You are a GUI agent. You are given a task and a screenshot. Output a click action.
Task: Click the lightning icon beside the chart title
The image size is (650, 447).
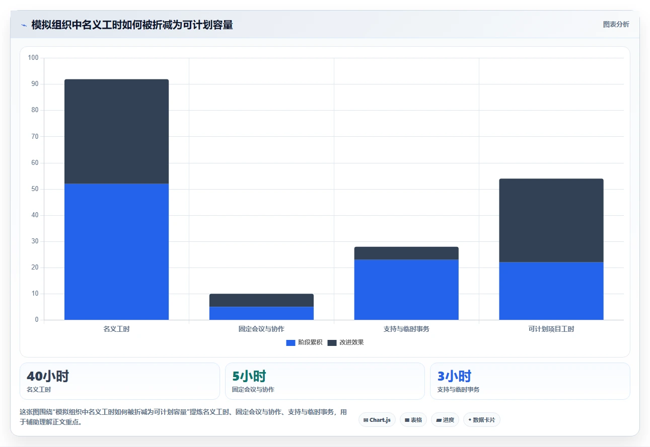click(24, 25)
